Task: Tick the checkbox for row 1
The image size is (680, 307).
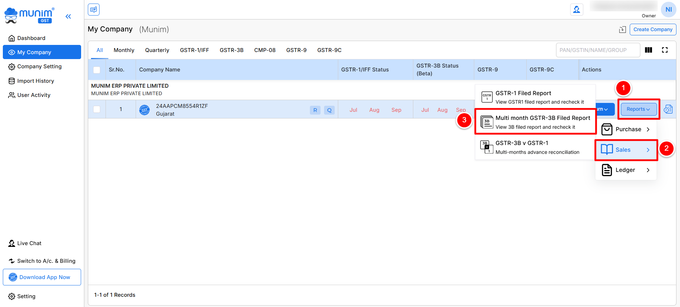Action: pos(97,109)
